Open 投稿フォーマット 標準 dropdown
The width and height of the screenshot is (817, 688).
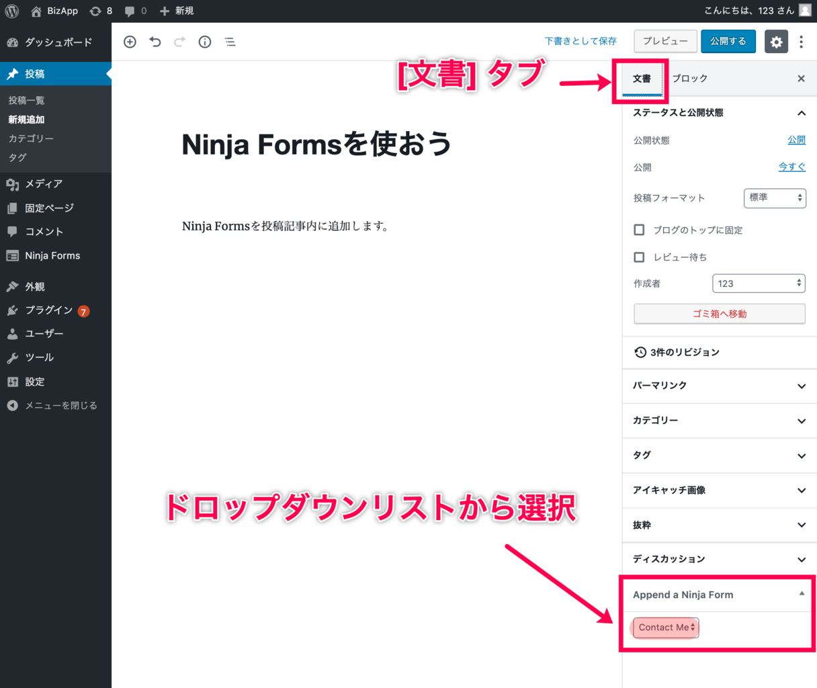775,198
